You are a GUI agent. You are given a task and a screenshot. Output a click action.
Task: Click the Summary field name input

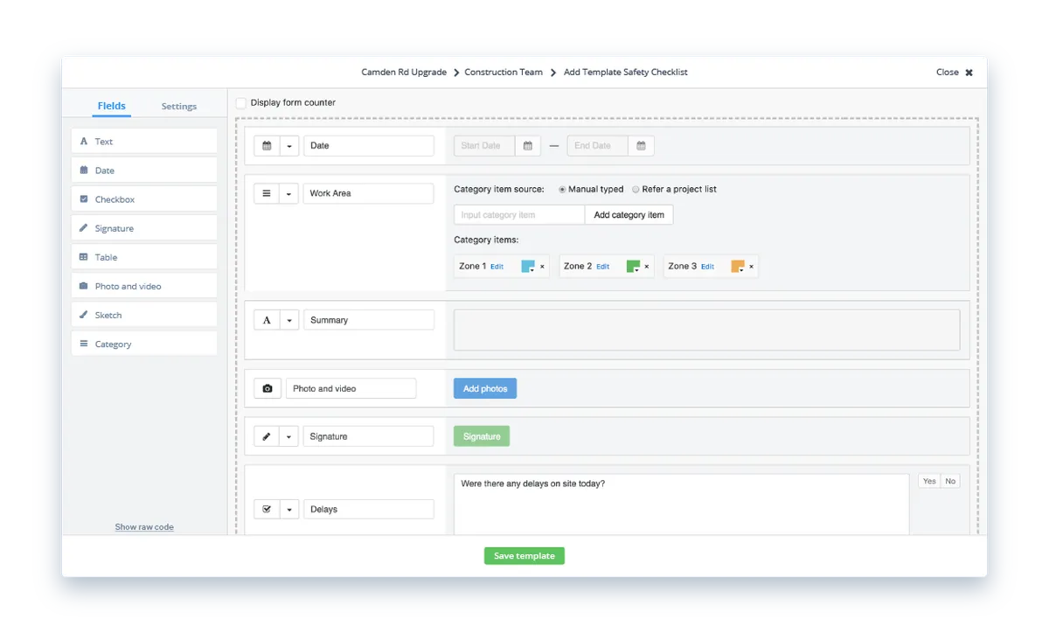[369, 320]
